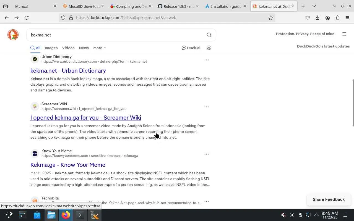Screen dimensions: 354x221
Task: Open the clock showing 8:45 AM
Action: tap(330, 215)
